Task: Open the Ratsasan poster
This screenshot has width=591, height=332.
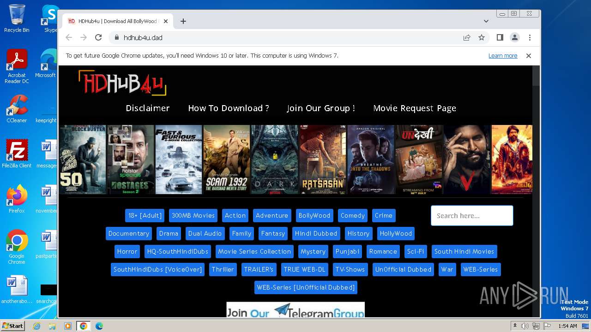Action: pos(323,160)
